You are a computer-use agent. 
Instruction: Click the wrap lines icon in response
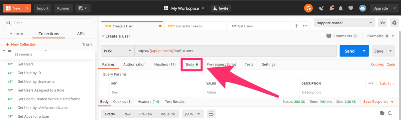(x=211, y=114)
